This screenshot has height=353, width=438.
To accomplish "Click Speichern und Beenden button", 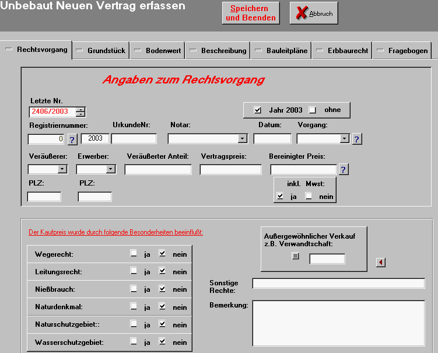I will [x=251, y=13].
